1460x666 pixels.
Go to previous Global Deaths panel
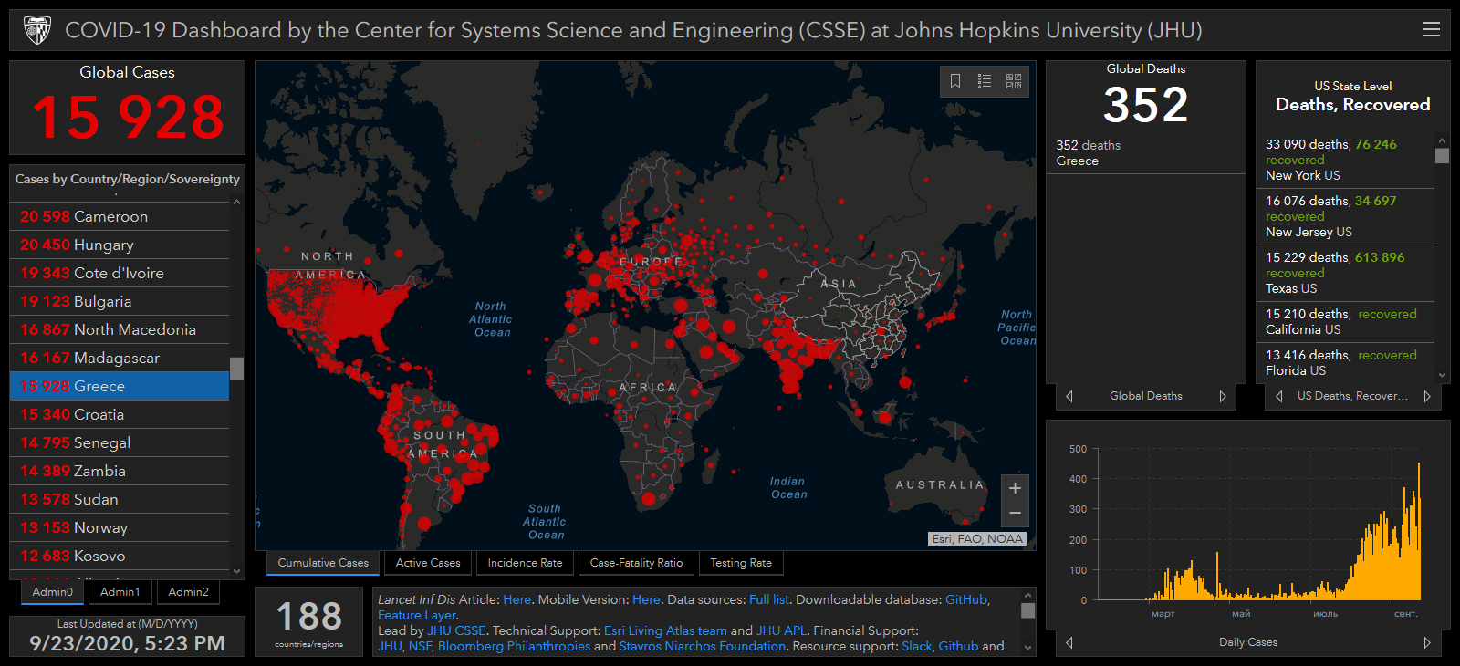[x=1069, y=396]
